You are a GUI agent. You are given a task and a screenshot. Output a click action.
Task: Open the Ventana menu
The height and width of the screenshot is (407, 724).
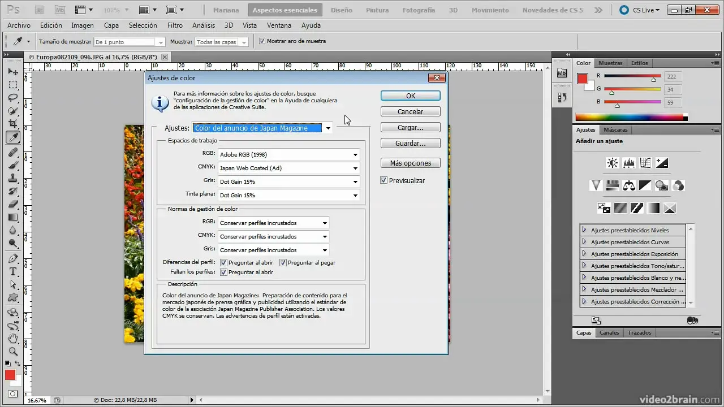click(x=279, y=25)
